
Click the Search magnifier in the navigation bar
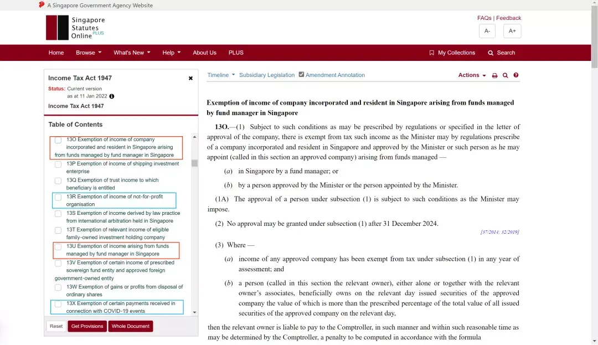point(491,53)
